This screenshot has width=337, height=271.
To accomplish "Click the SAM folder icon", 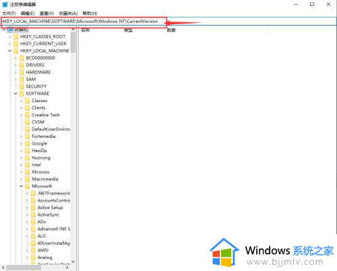I will click(22, 79).
